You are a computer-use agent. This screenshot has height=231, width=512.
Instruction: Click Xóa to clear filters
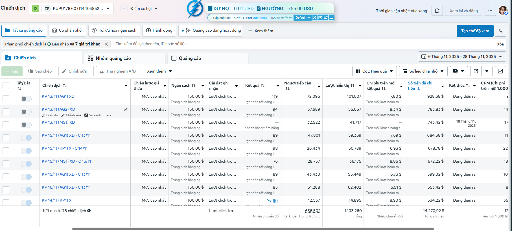(500, 44)
